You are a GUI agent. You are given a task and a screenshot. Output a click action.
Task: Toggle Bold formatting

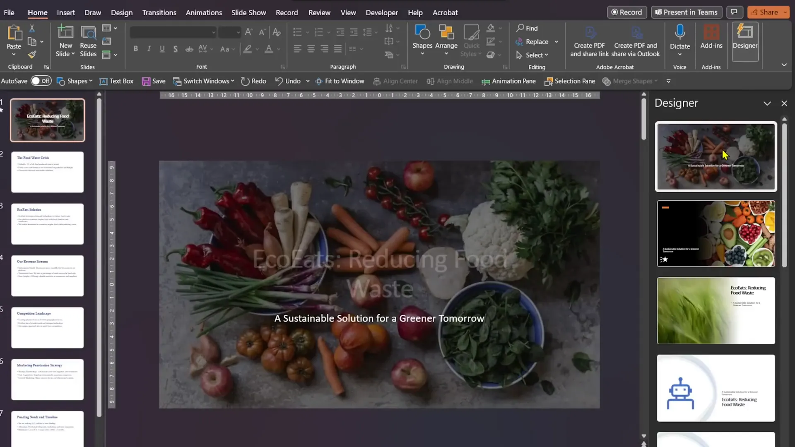(x=135, y=49)
